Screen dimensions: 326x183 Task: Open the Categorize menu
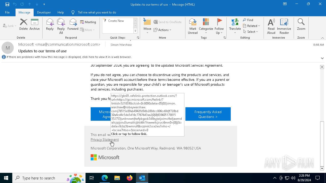pos(206,26)
